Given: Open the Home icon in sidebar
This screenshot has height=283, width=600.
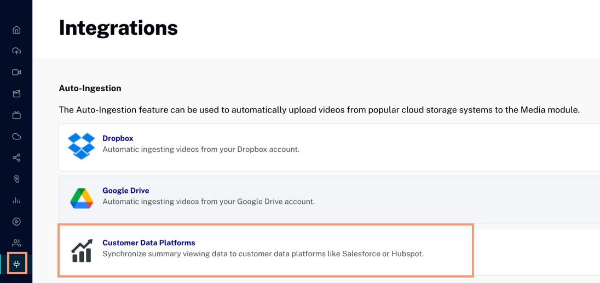Looking at the screenshot, I should [16, 30].
